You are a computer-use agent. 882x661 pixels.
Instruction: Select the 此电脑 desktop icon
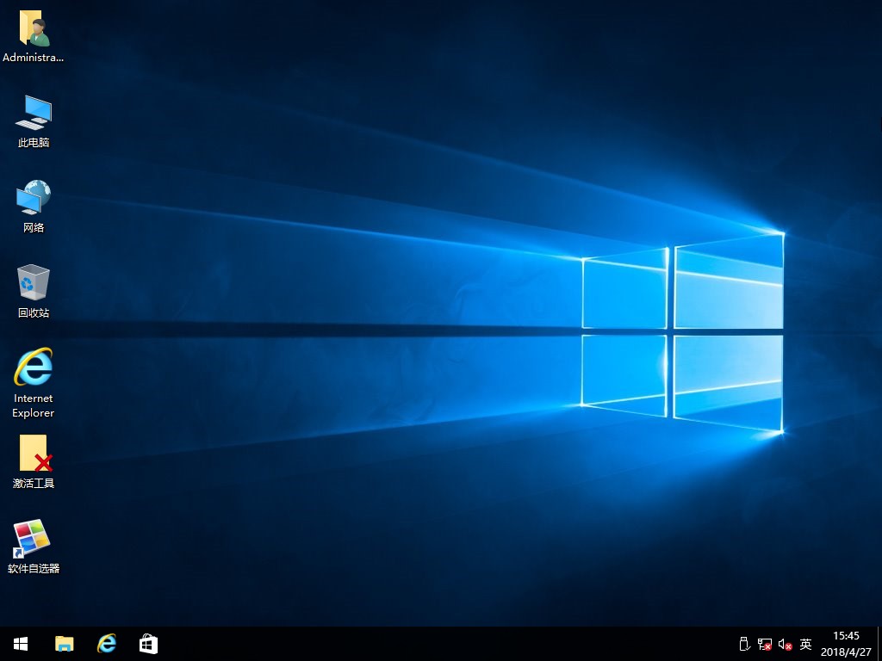coord(34,121)
